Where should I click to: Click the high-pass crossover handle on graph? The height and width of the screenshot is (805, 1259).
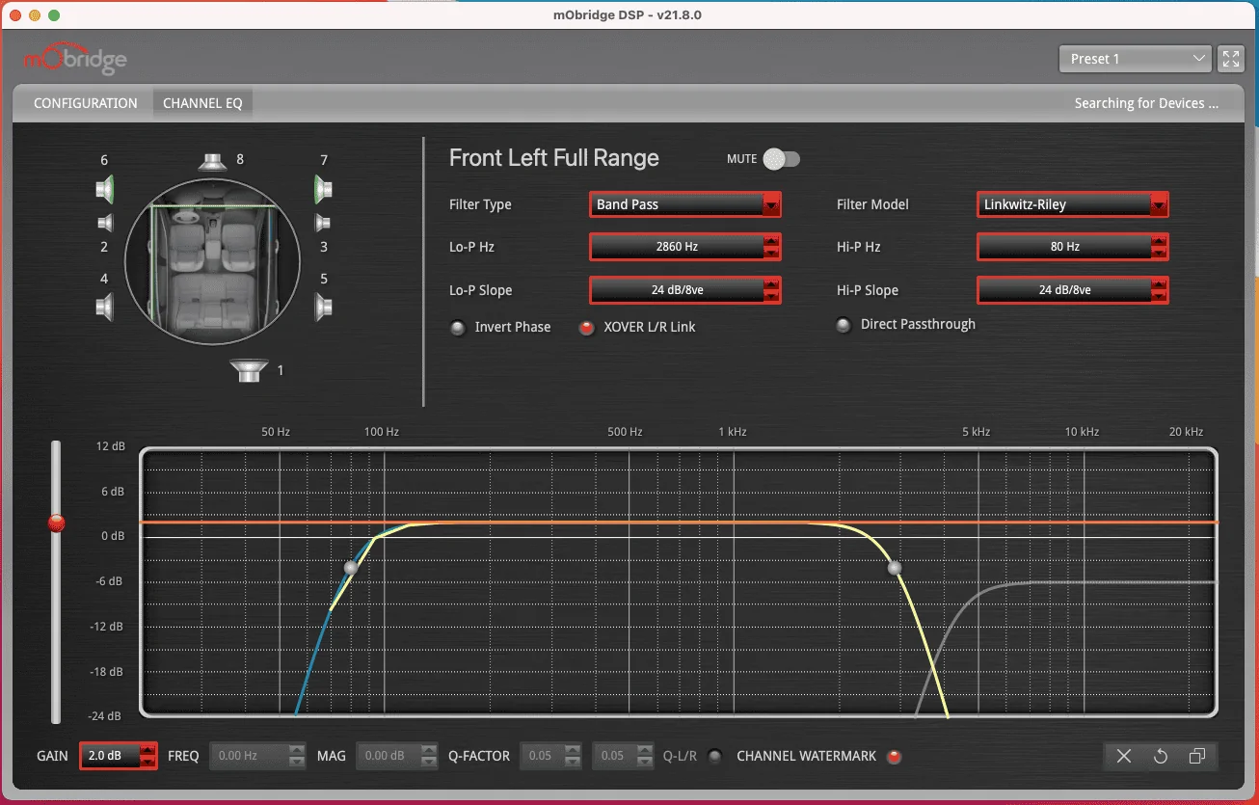(351, 568)
